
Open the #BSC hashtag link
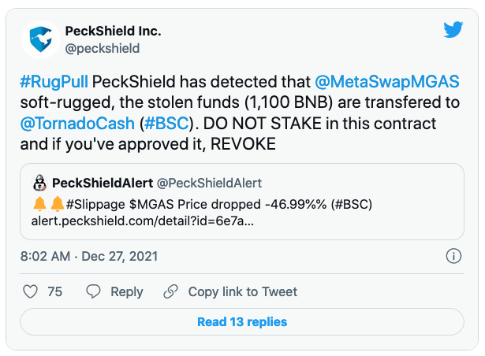point(166,124)
